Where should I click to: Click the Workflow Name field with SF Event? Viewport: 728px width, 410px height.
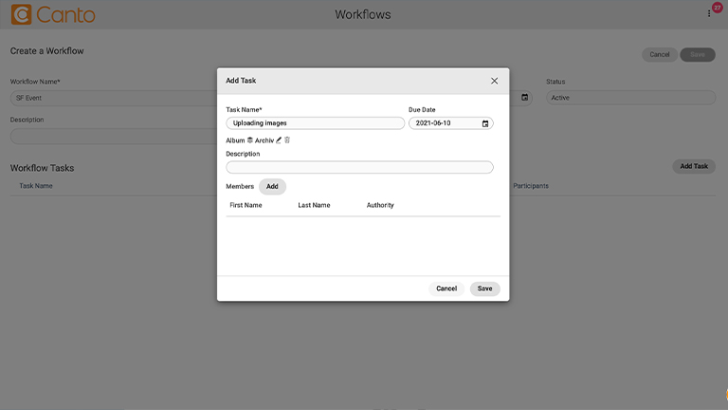pos(114,98)
